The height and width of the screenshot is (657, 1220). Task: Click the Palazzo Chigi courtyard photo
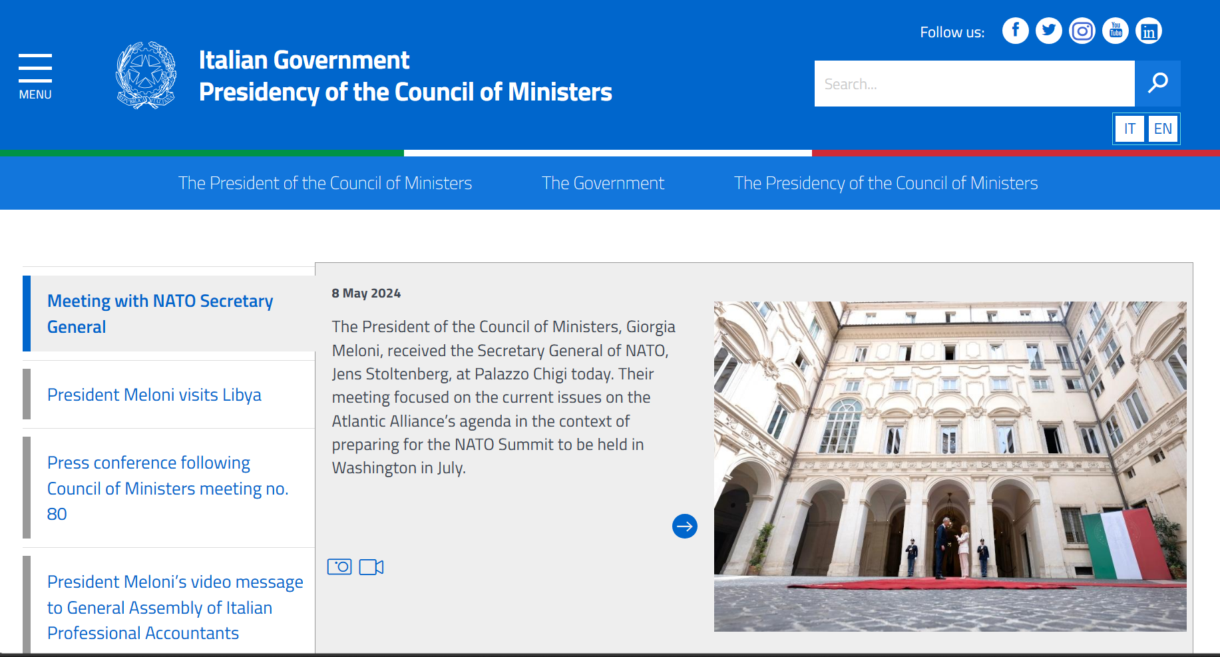click(950, 466)
